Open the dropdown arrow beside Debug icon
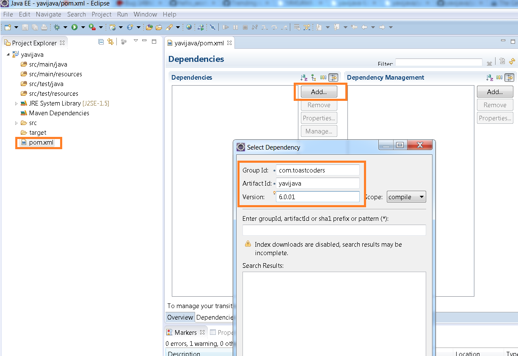 click(x=65, y=27)
